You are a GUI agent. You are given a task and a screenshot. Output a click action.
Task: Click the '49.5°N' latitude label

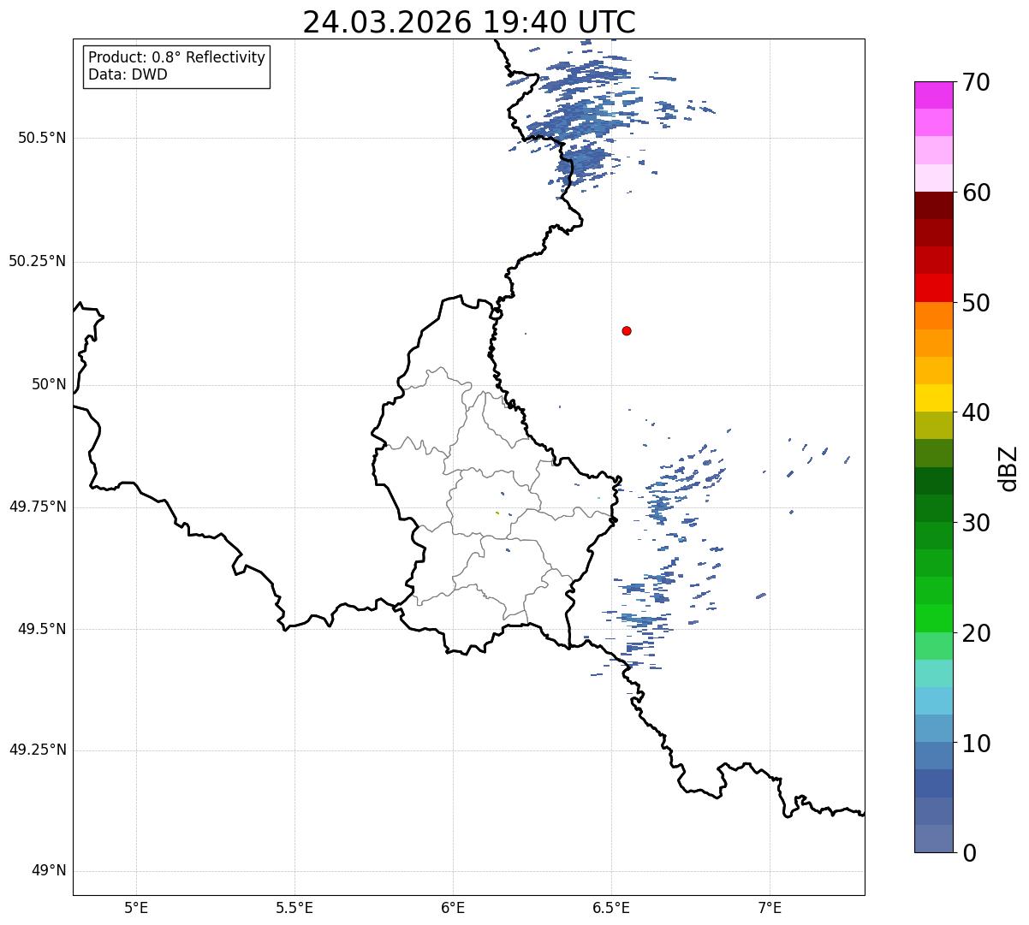(41, 629)
